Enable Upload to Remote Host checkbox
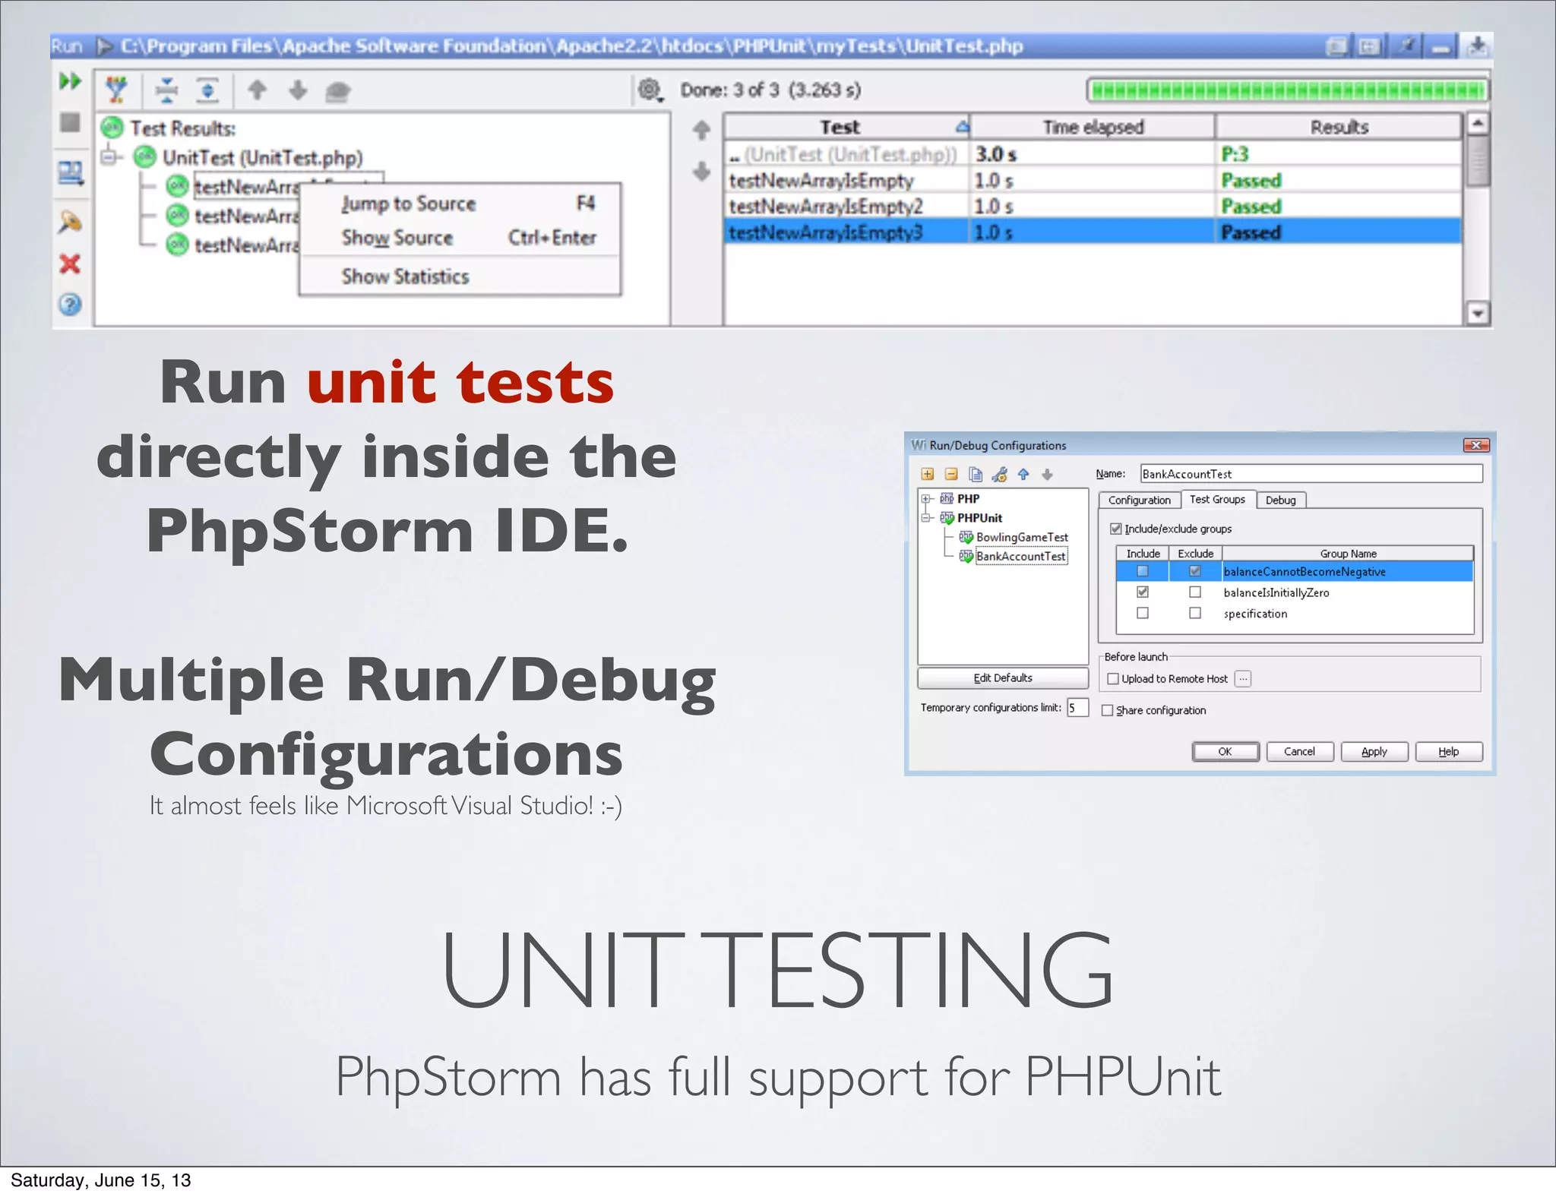The height and width of the screenshot is (1197, 1556). [1113, 679]
